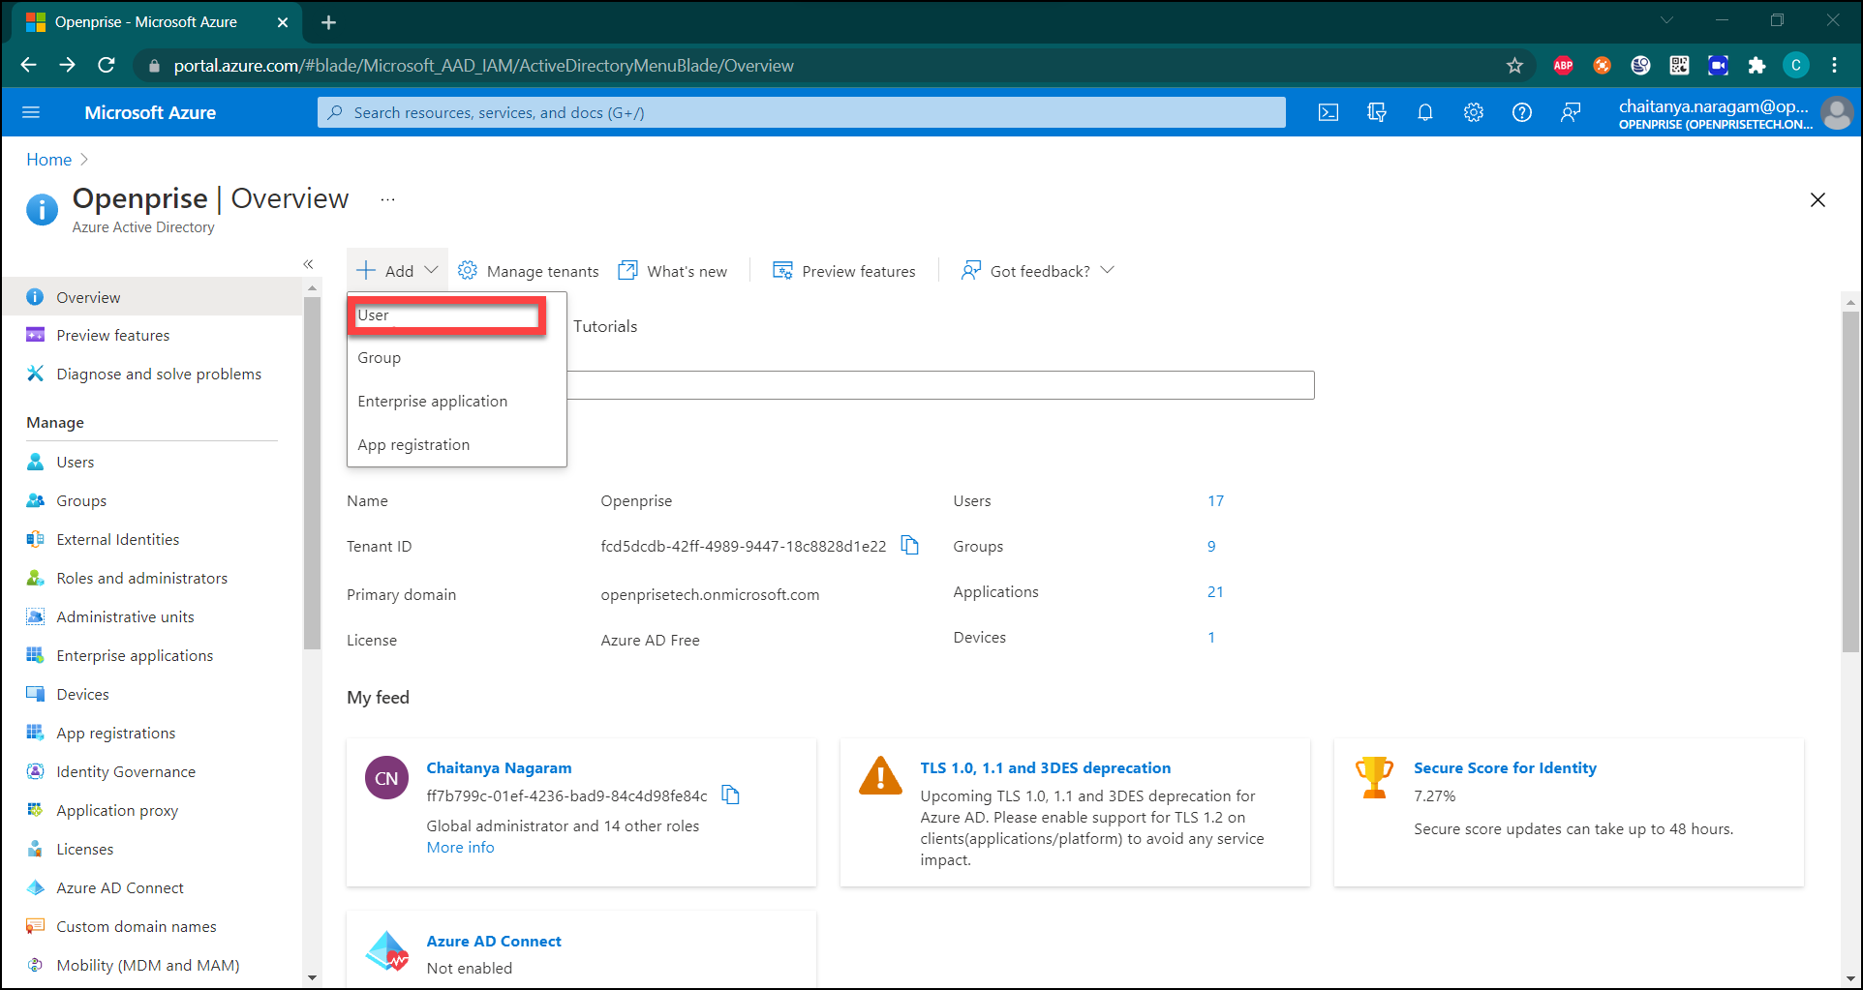Go back in browser history
1863x990 pixels.
tap(28, 65)
